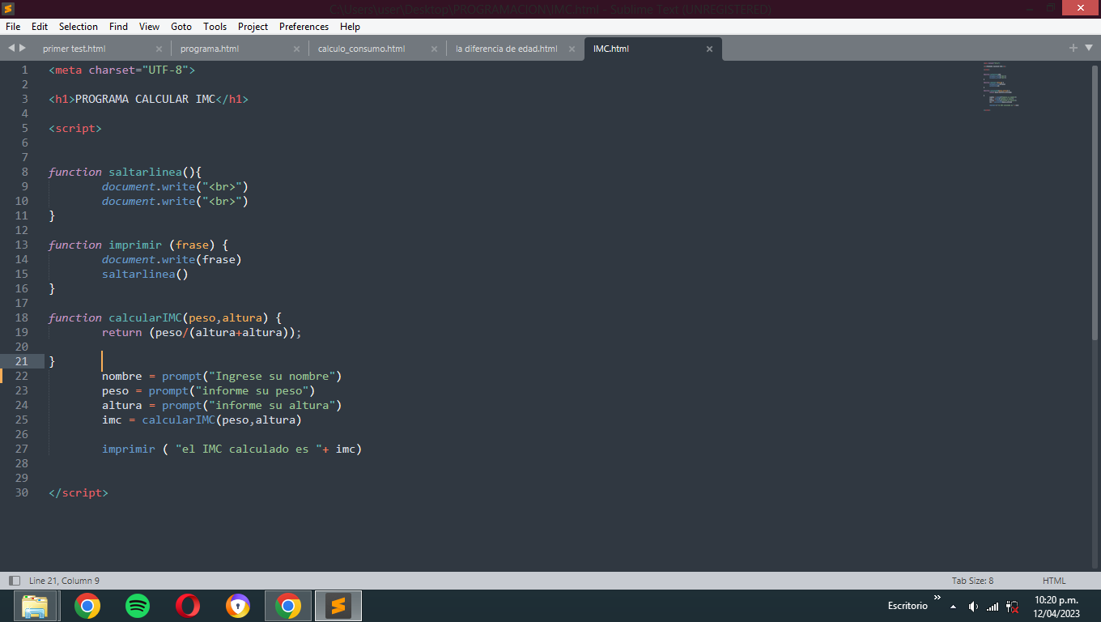The height and width of the screenshot is (622, 1101).
Task: Click the Sublime Text title bar icon
Action: (x=9, y=9)
